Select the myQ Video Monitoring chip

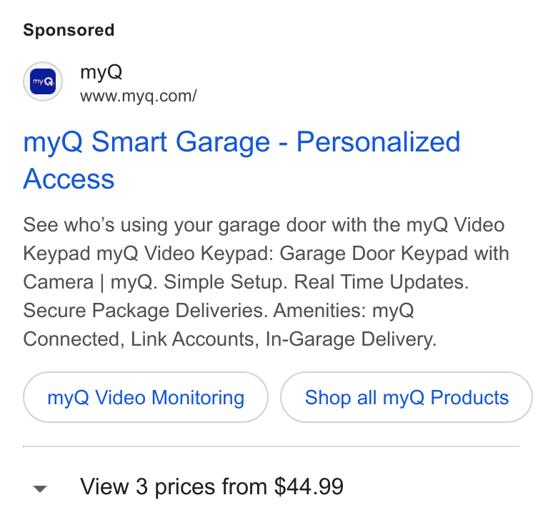[146, 397]
